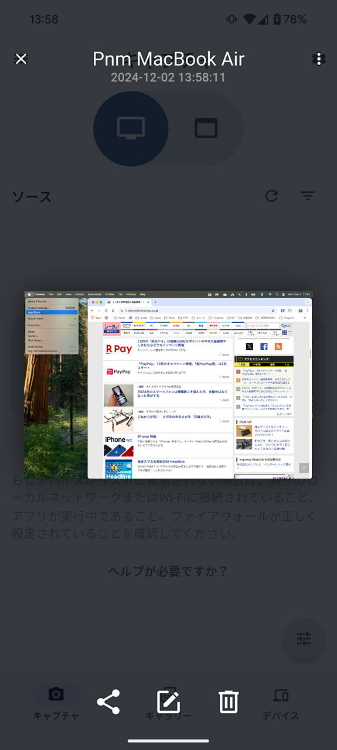Open the ヘルプが必要ですか？ link
Screen dimensions: 337x750
coord(168,571)
